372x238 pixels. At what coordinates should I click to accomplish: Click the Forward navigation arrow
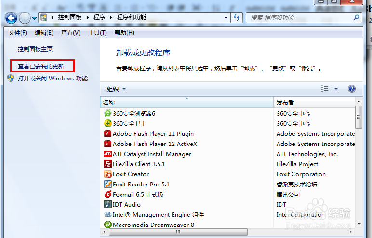coord(25,18)
